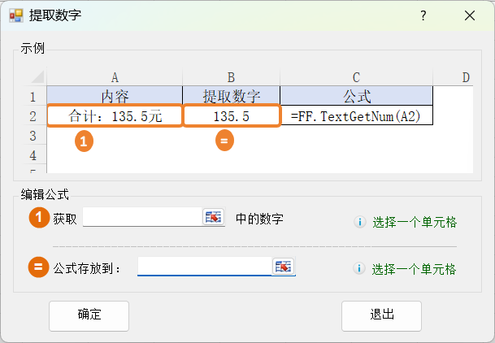This screenshot has height=343, width=495.
Task: Click the orange 1 badge beside 获取
Action: coord(39,218)
